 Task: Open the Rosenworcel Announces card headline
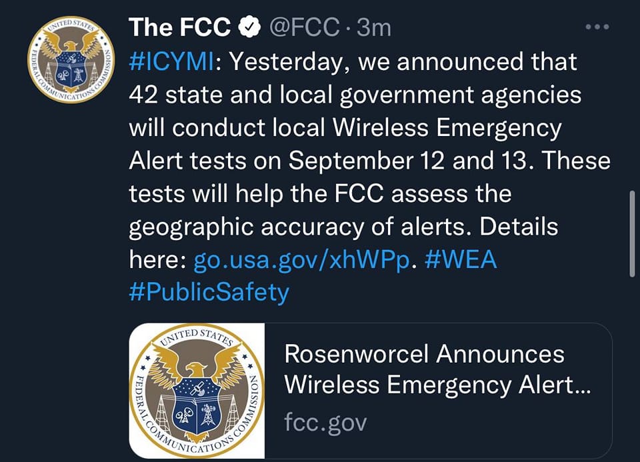pos(424,354)
